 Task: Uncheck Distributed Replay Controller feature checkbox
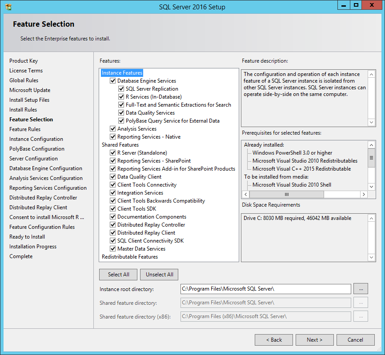(x=113, y=225)
